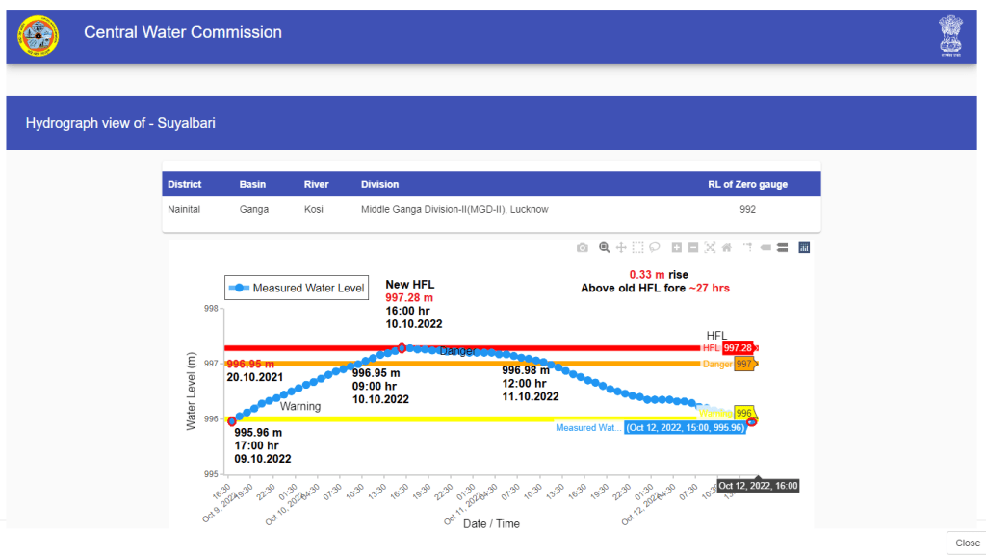Click the Zoom Out minus icon

693,248
